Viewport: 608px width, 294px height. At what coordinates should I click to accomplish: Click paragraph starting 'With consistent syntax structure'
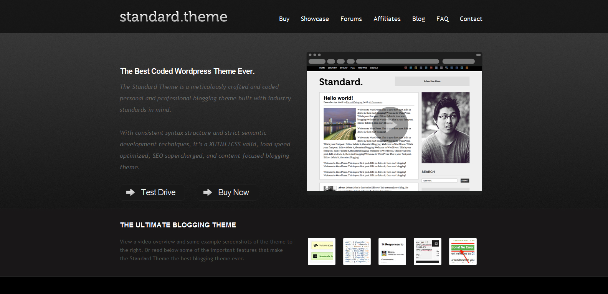pyautogui.click(x=205, y=150)
